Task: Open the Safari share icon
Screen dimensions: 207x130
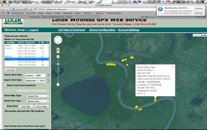Action: pos(25,9)
